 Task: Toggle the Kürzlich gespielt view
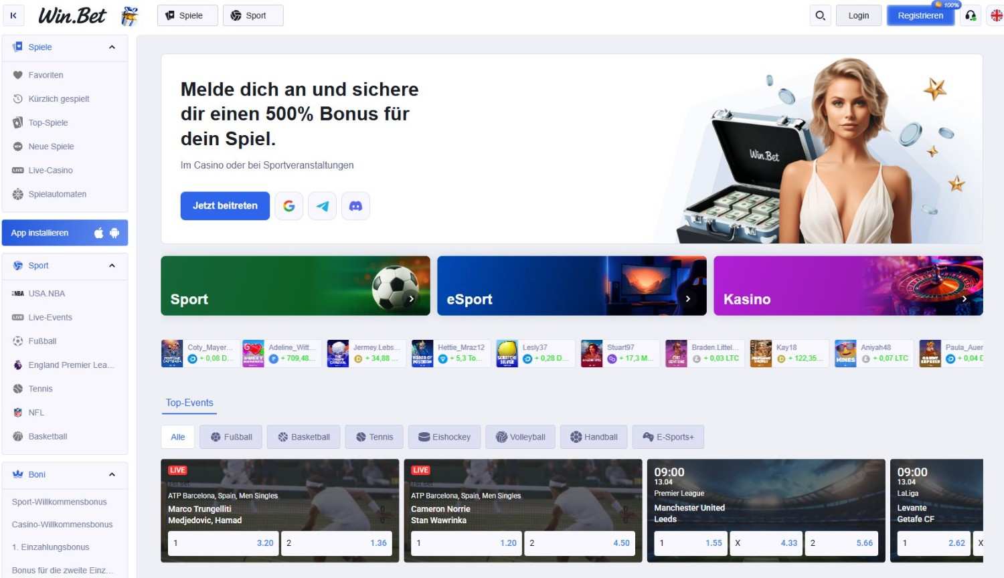(59, 98)
